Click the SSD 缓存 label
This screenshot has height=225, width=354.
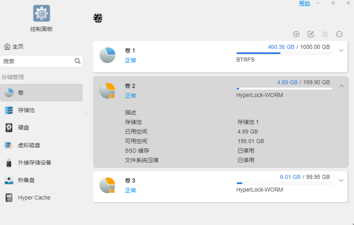pyautogui.click(x=137, y=151)
